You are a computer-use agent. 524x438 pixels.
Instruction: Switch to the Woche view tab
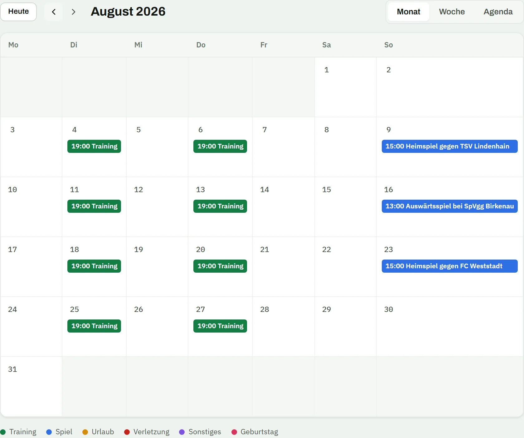coord(452,12)
